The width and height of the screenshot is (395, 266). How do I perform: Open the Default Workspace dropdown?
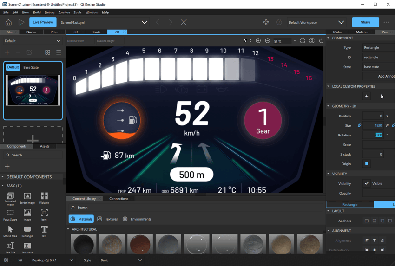click(341, 22)
